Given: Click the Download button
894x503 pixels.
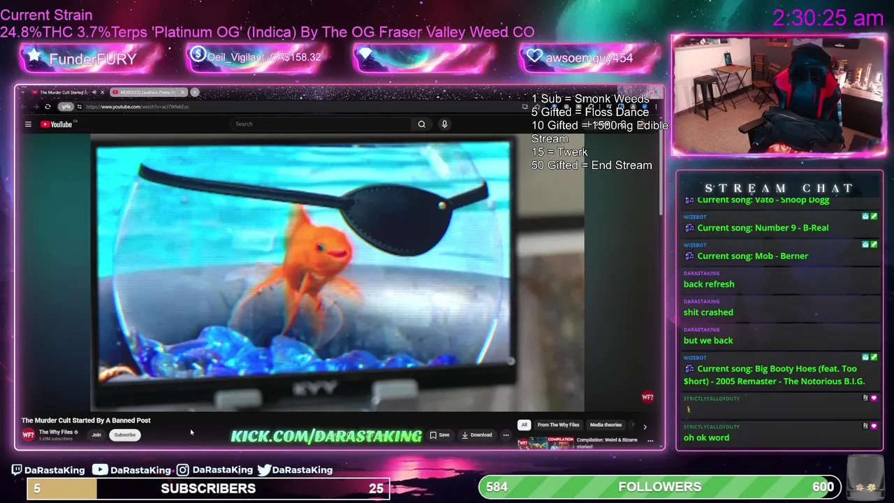Looking at the screenshot, I should [x=477, y=435].
